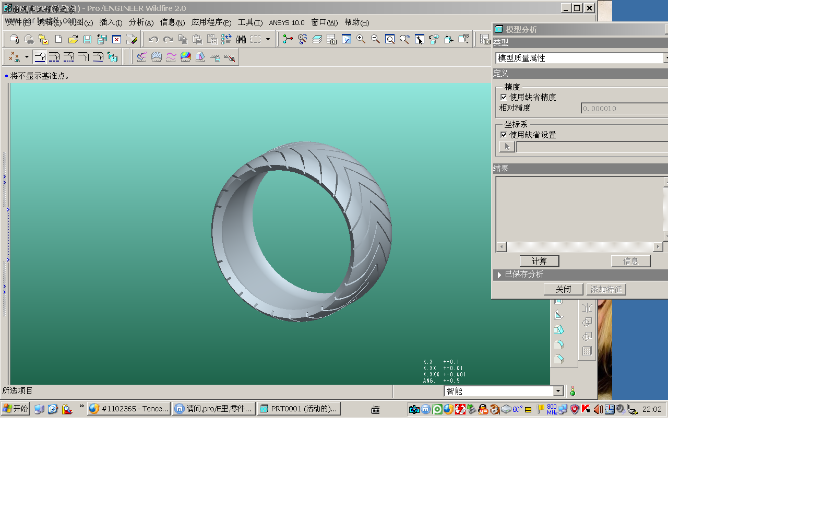This screenshot has width=835, height=522.
Task: Click the Redo arrow icon
Action: click(x=168, y=39)
